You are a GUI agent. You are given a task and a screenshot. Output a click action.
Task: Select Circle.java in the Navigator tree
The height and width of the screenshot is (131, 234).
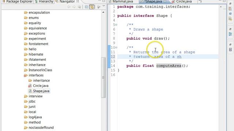click(41, 86)
